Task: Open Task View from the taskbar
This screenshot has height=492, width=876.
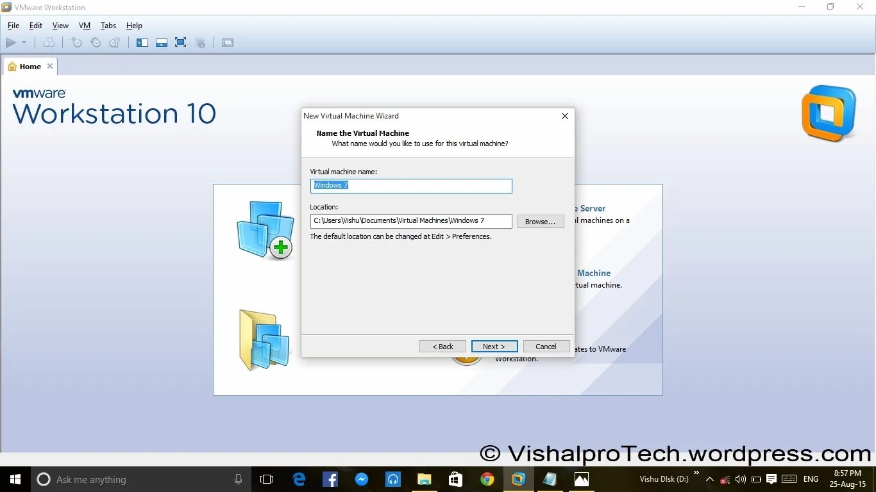Action: (267, 479)
